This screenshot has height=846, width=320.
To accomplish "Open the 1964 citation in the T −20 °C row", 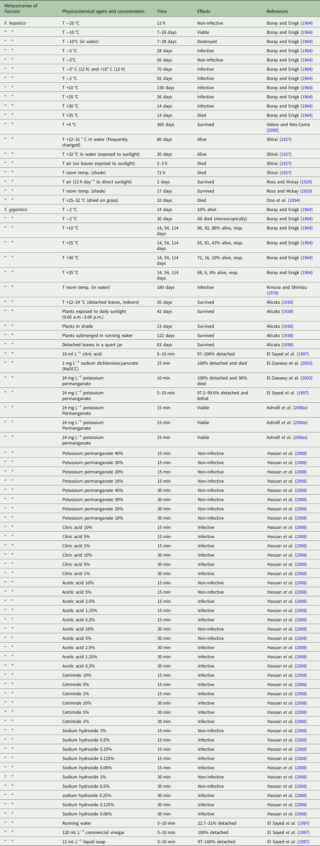I will [306, 23].
